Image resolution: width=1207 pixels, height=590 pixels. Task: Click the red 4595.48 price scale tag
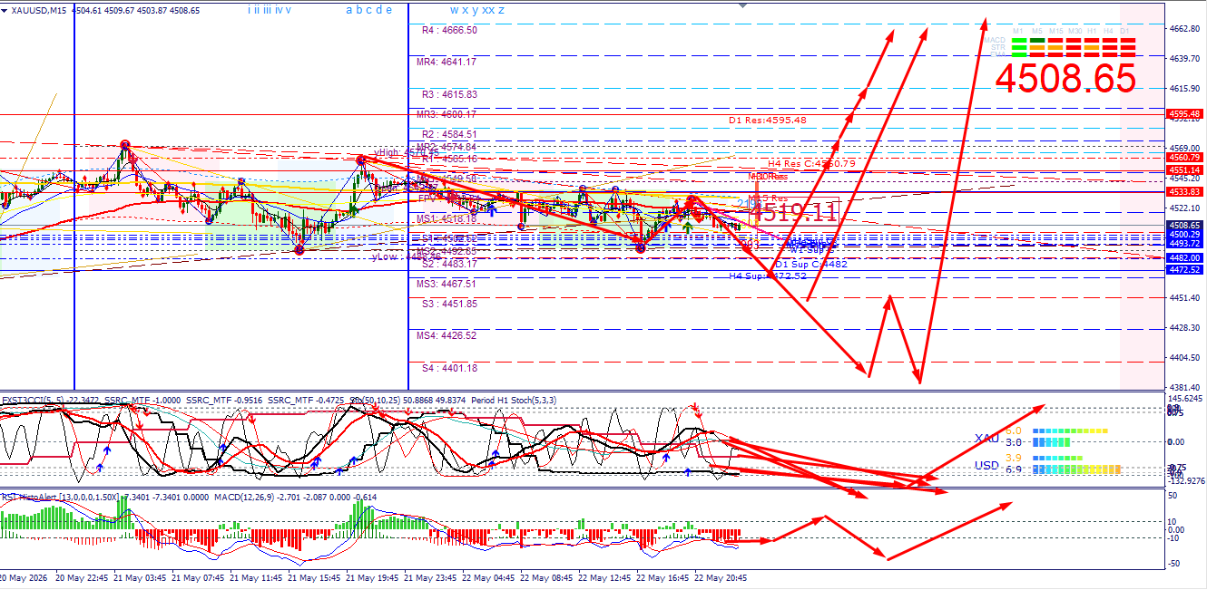[x=1185, y=114]
